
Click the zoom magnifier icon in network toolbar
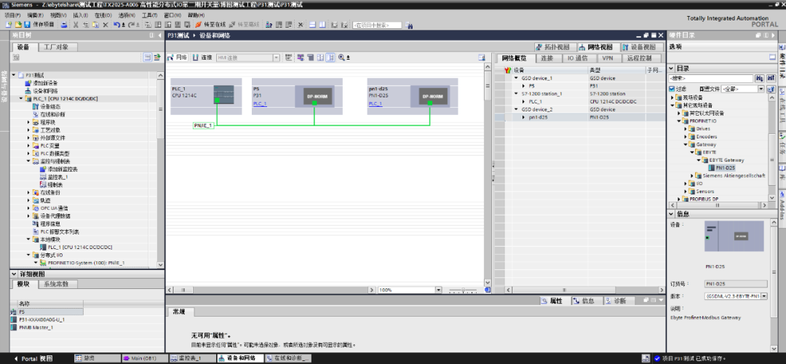tap(342, 58)
